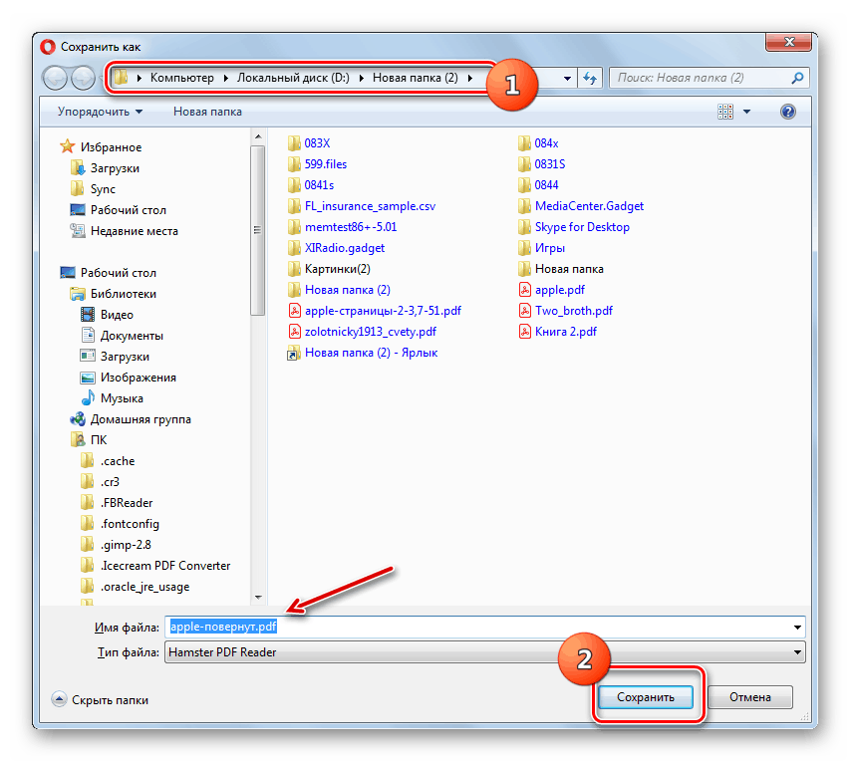This screenshot has height=762, width=851.
Task: Click the Forward navigation arrow
Action: click(83, 78)
